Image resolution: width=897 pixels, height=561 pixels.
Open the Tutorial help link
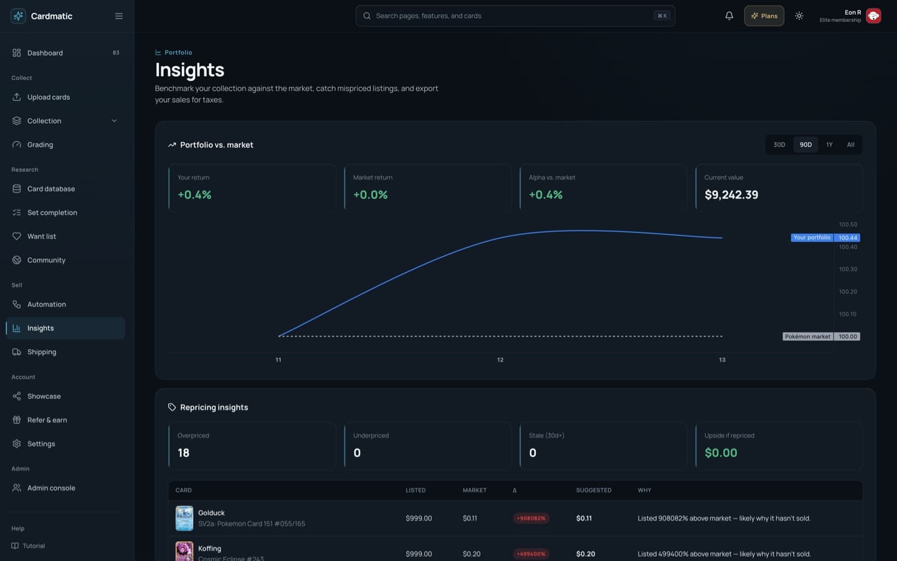point(29,546)
